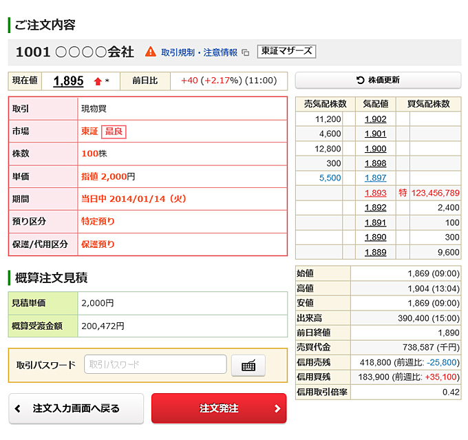Viewport: 468px width, 440px height.
Task: Click the 売買代金 738,587 value
Action: 432,347
